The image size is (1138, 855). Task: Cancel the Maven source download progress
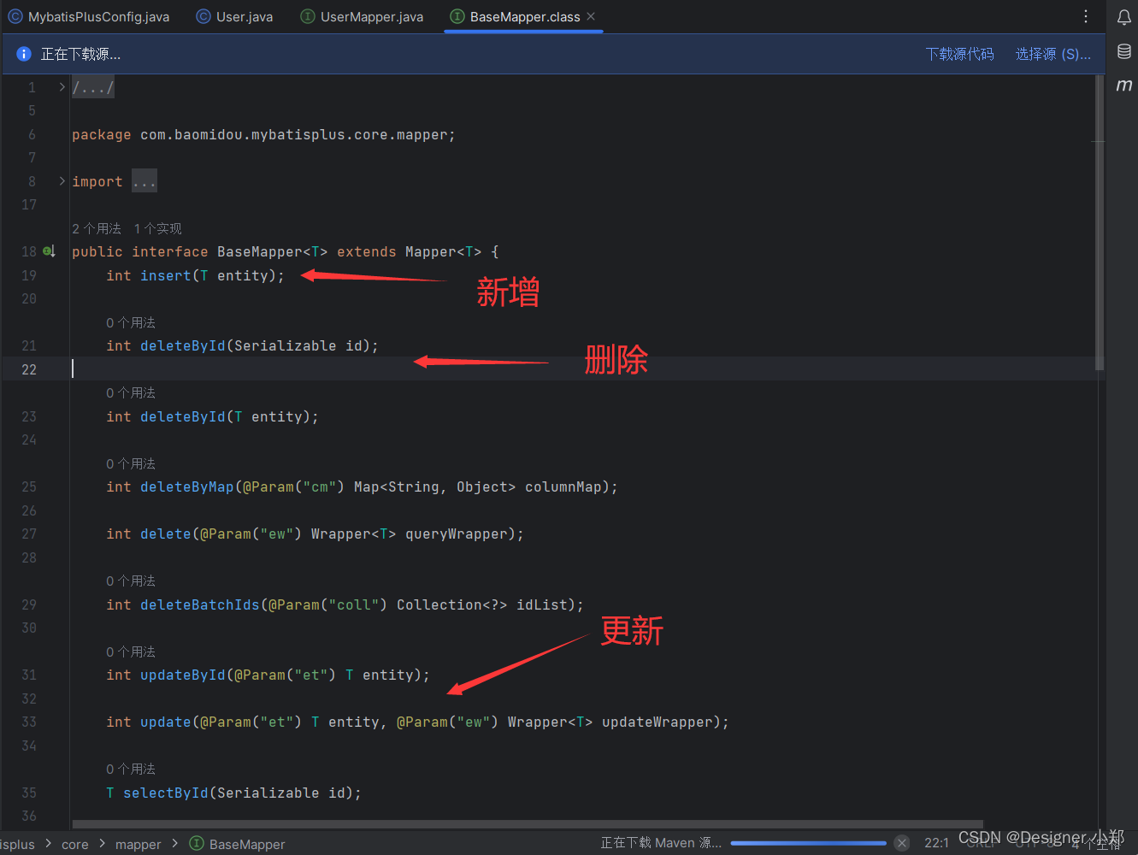coord(902,843)
